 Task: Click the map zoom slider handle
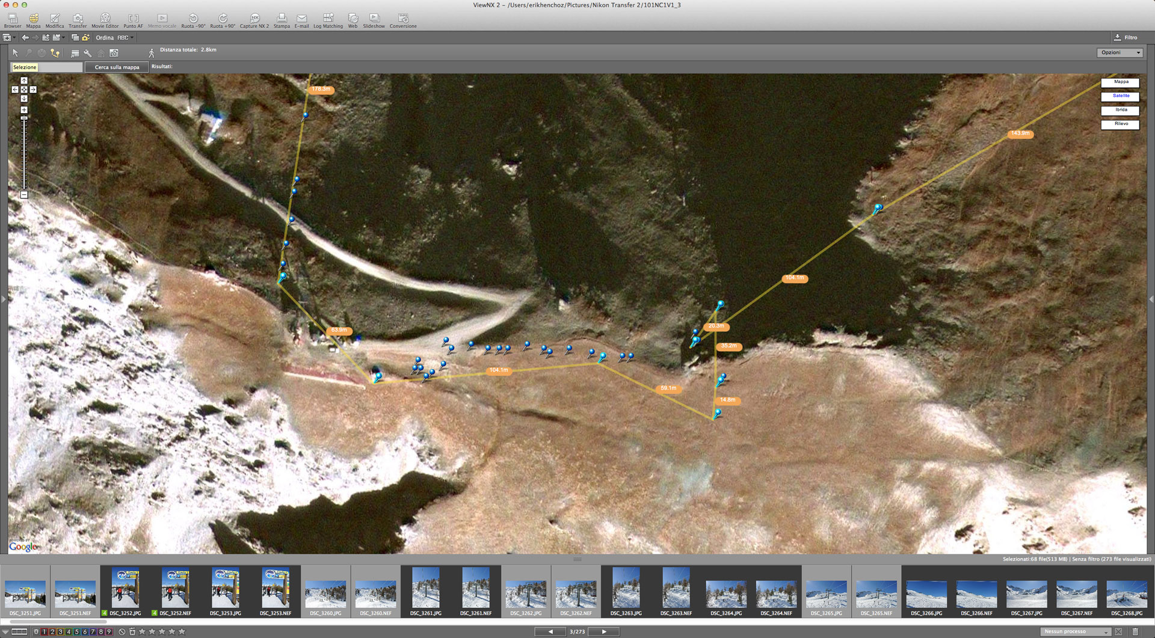point(24,118)
